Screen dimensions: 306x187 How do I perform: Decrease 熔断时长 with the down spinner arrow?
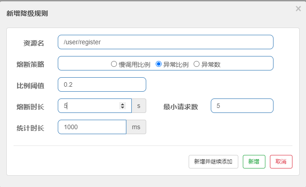tap(122, 108)
